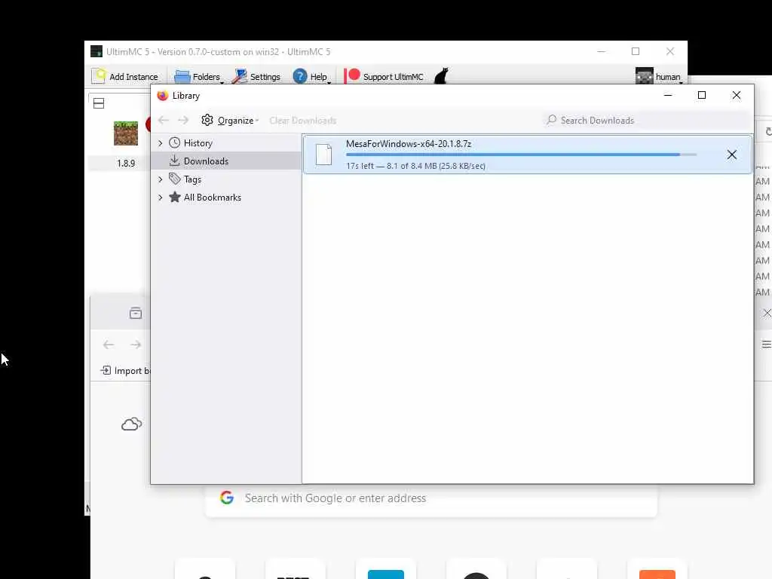Open the Organize menu in Library
772x579 pixels.
230,120
